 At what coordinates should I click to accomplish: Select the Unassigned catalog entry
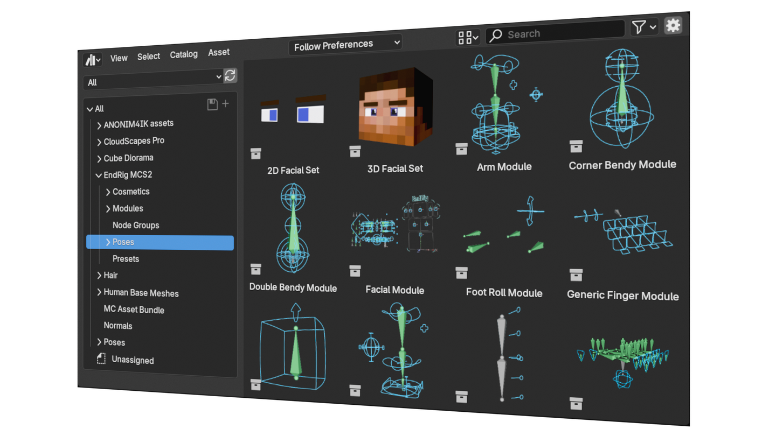(132, 360)
